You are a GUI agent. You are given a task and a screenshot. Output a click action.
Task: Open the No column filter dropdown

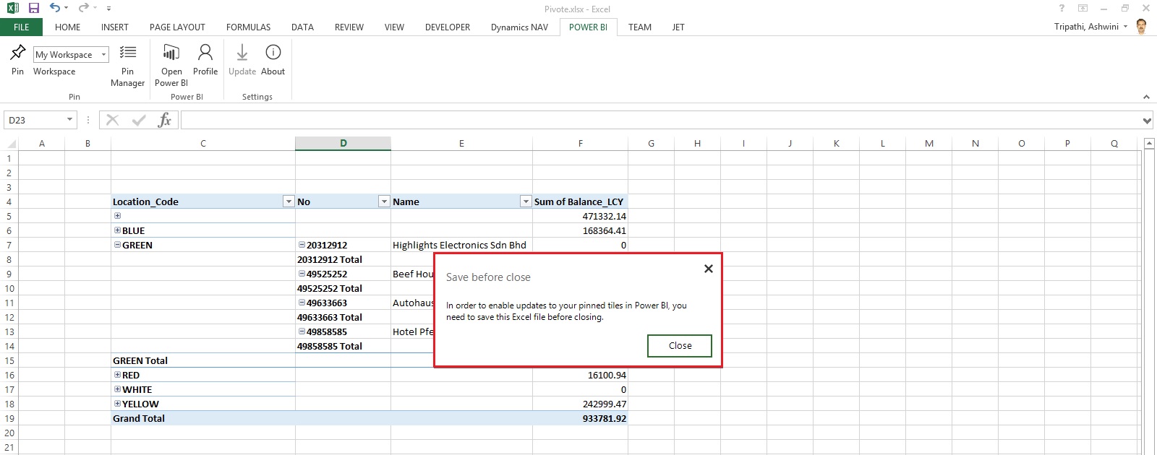(x=384, y=201)
